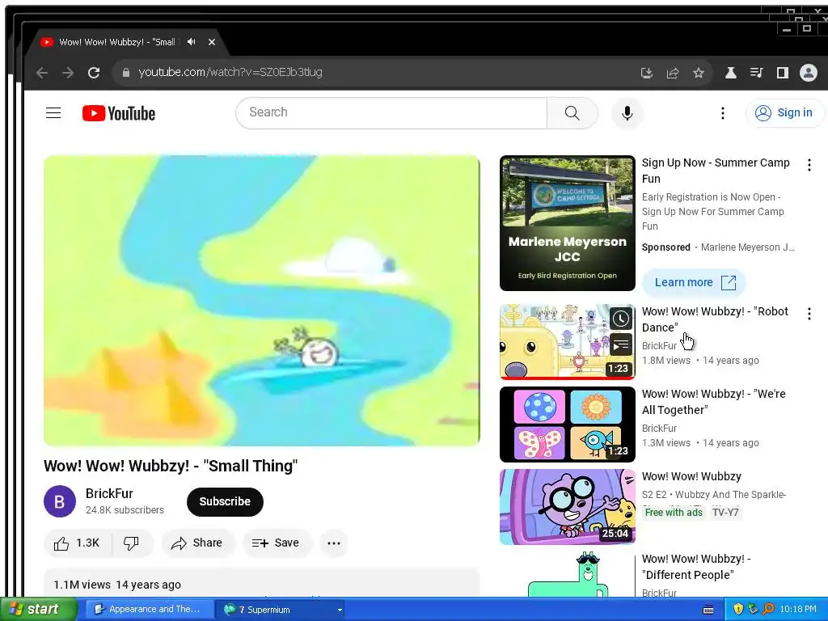Viewport: 828px width, 621px height.
Task: Open Wubbzy S2 E2 episode thumbnail
Action: [567, 507]
